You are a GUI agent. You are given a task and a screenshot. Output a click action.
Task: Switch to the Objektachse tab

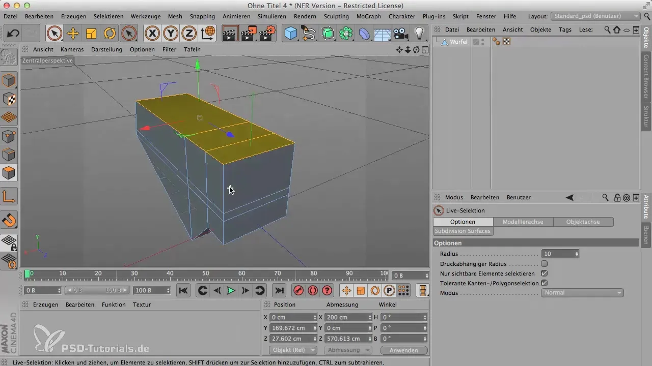tap(583, 222)
